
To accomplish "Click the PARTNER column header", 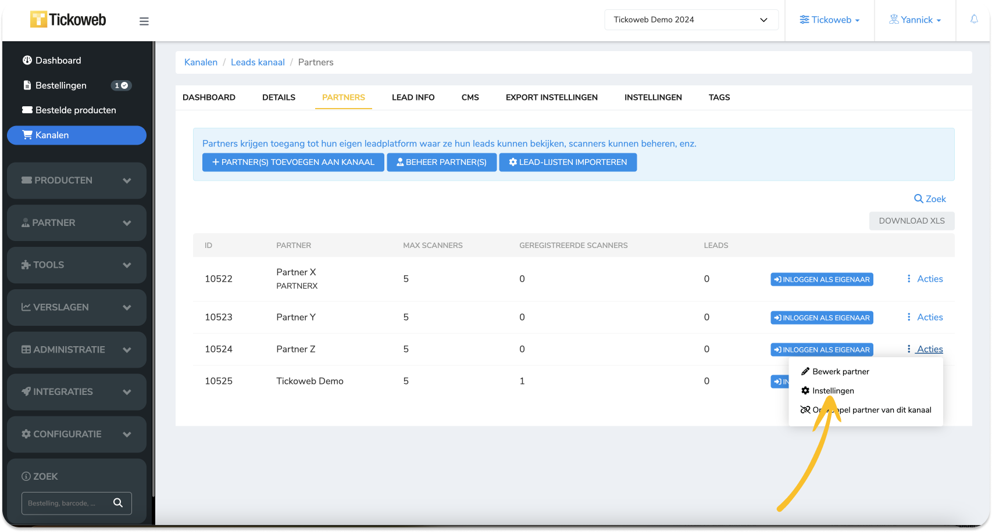I will pyautogui.click(x=294, y=246).
